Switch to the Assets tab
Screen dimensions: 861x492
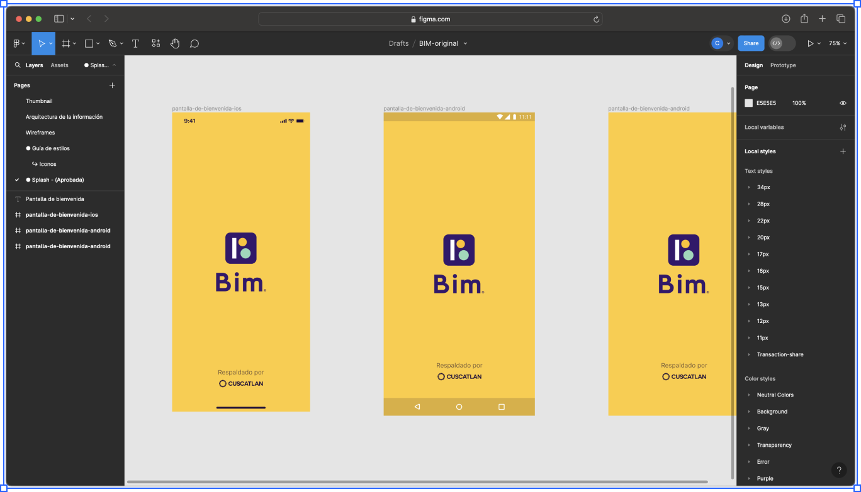60,65
